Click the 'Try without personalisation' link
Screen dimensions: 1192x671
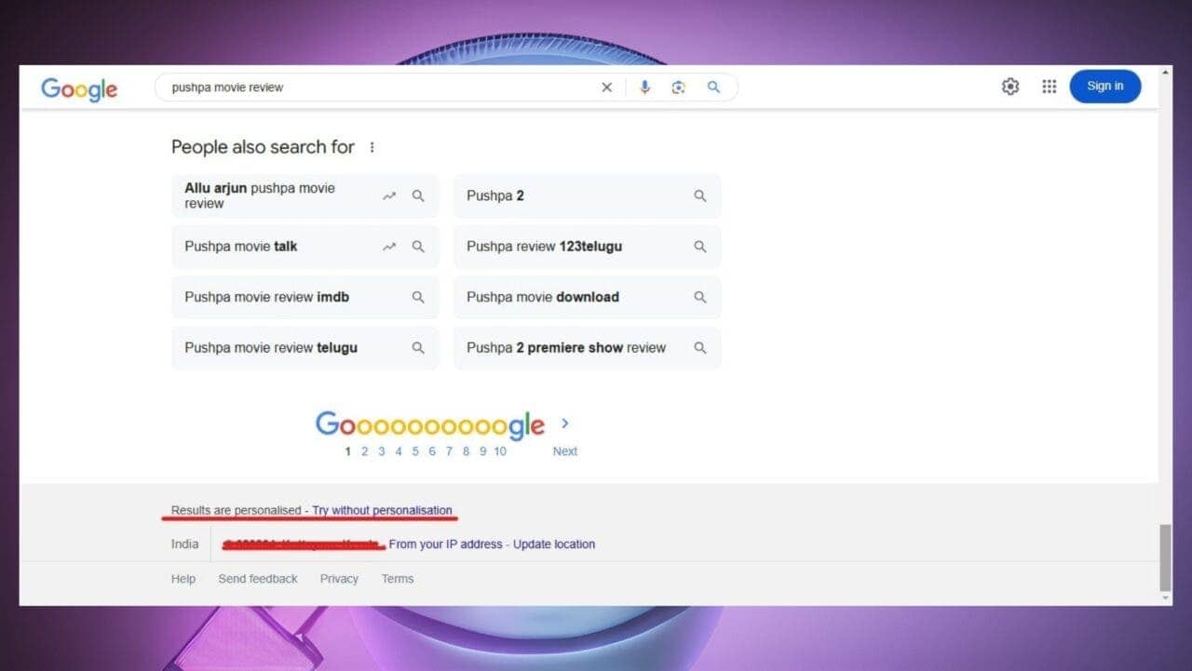coord(382,511)
